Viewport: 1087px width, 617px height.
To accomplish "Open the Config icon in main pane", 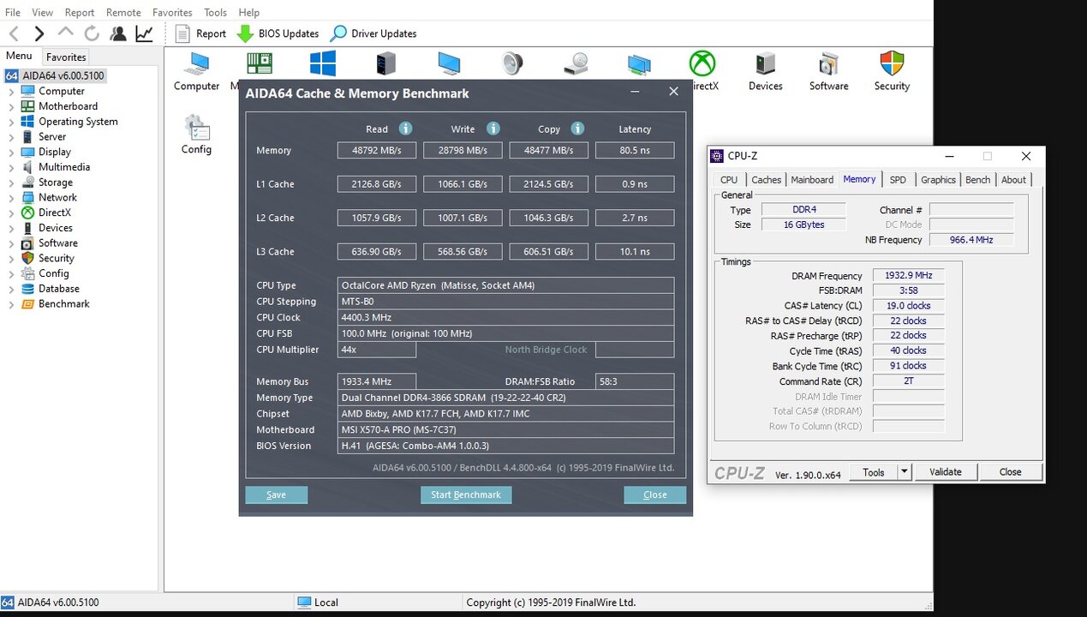I will [196, 135].
